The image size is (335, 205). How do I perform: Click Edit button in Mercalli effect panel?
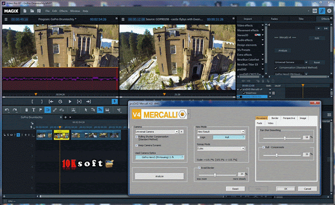point(317,38)
